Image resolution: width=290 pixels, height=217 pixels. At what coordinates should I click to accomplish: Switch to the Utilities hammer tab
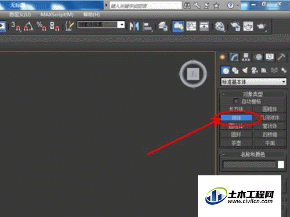tap(281, 57)
